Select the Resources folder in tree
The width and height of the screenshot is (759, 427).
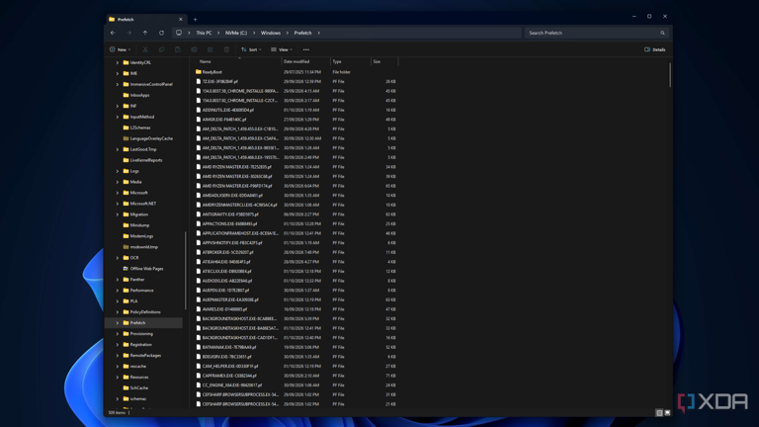click(139, 378)
